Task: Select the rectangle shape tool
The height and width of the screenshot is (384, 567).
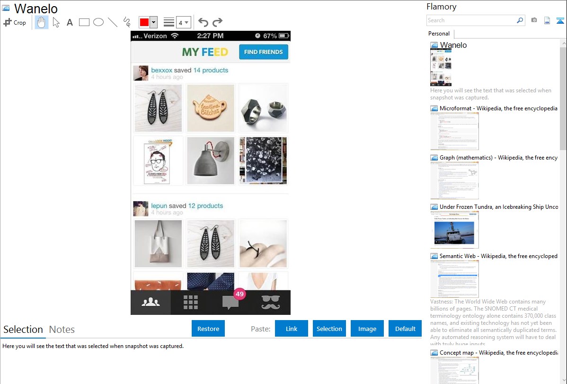Action: click(x=84, y=22)
